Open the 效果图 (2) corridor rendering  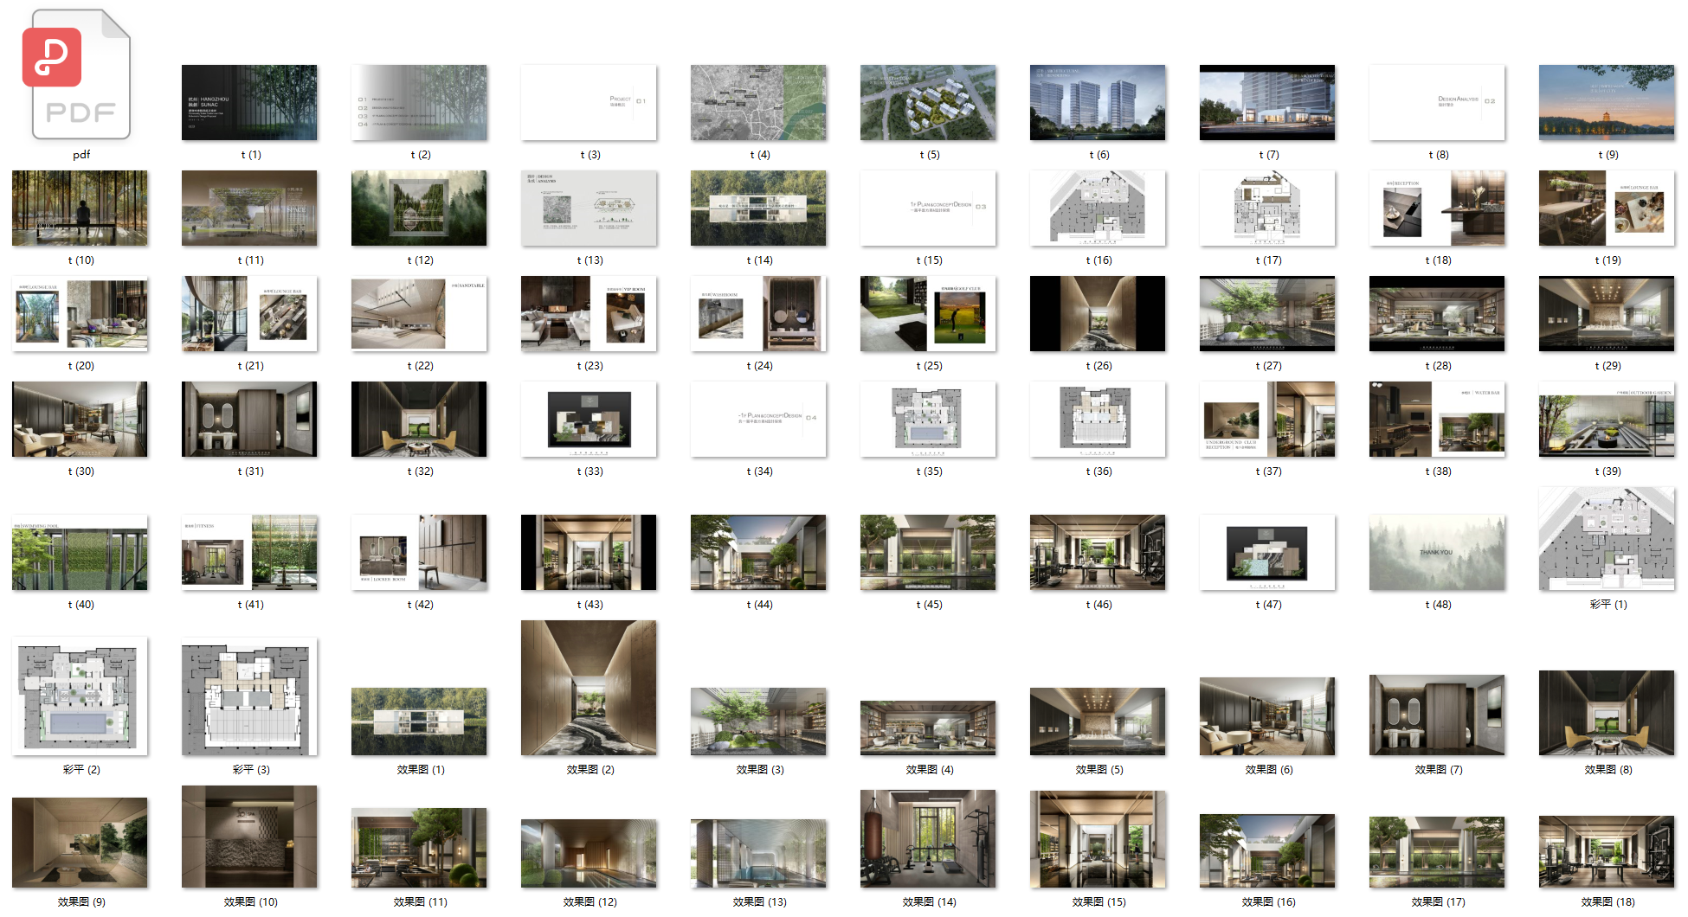[x=589, y=688]
